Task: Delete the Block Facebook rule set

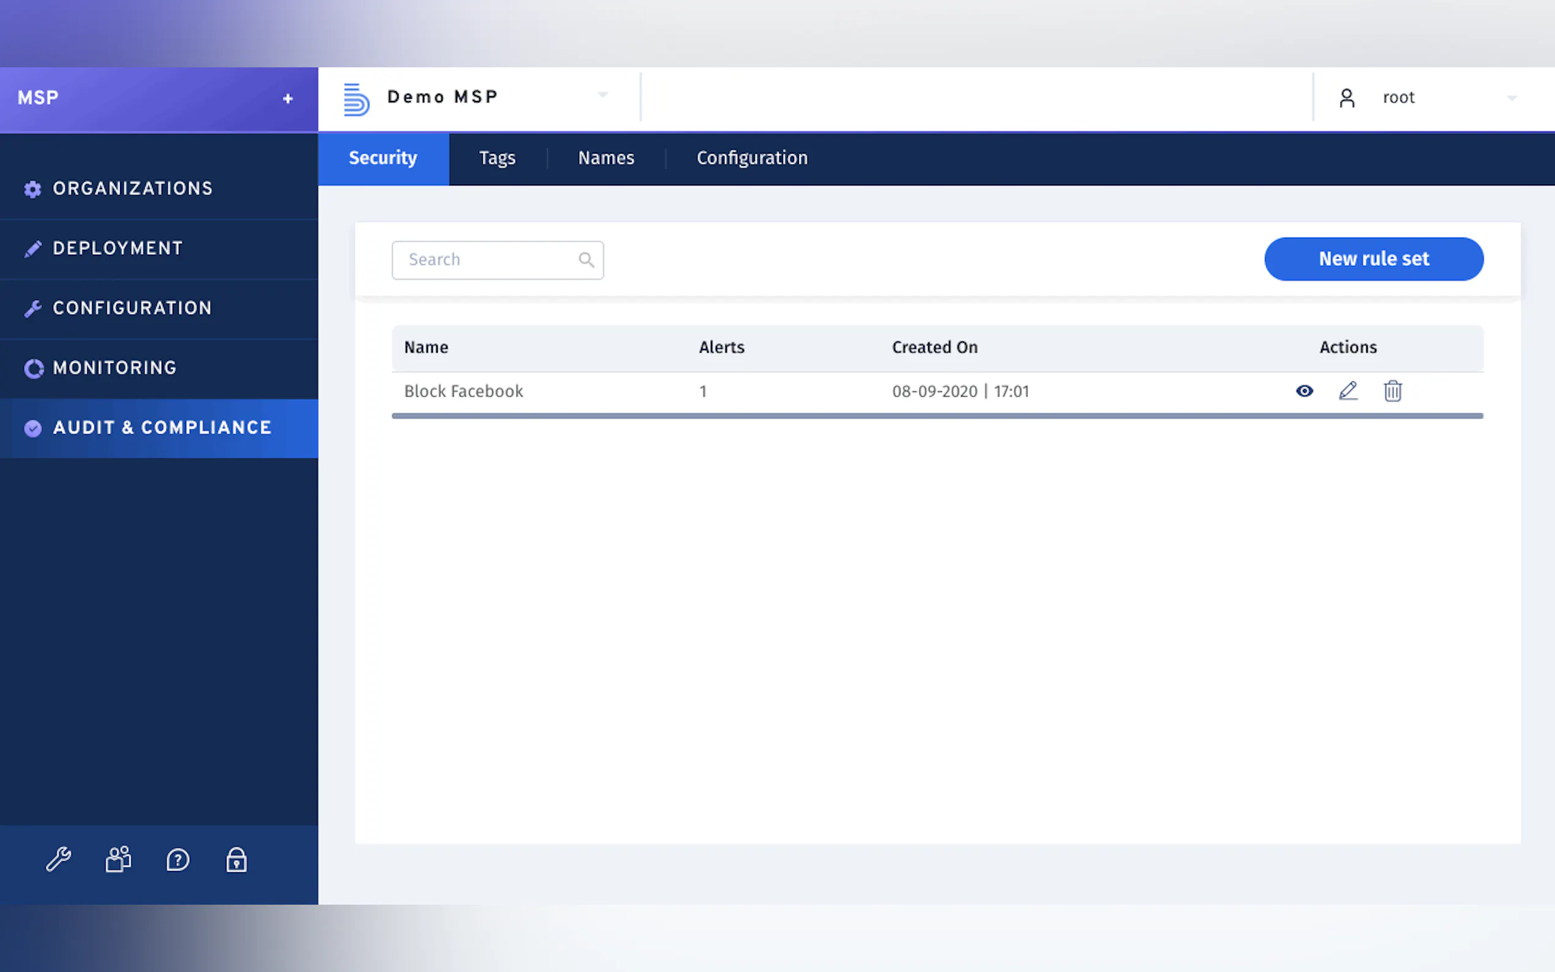Action: (x=1392, y=391)
